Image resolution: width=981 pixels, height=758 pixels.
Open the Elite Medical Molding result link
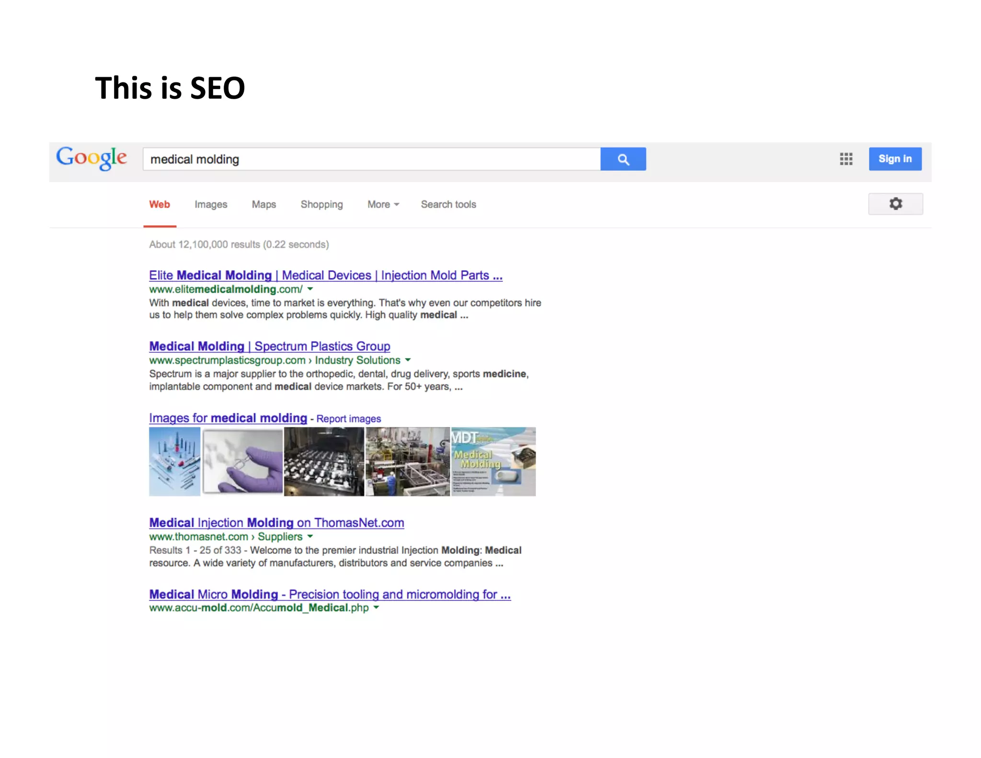click(x=326, y=276)
